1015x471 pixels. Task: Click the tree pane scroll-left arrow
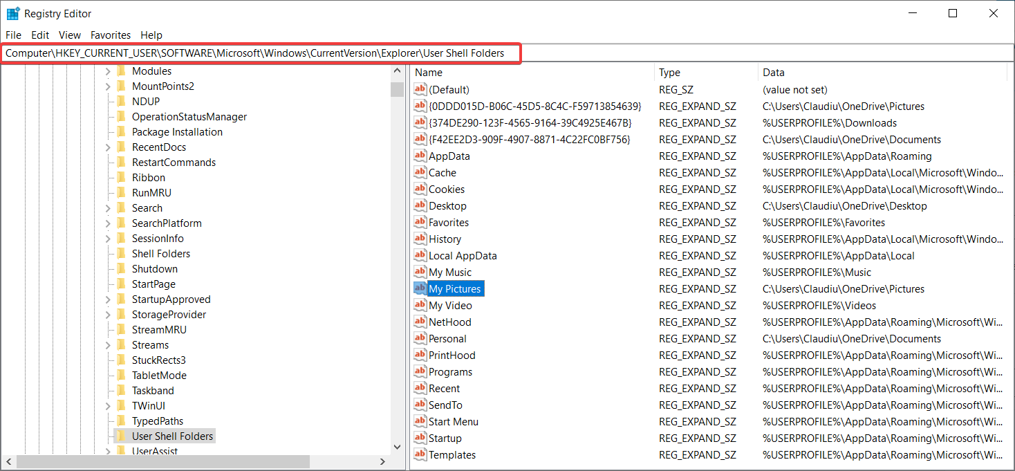pos(9,461)
